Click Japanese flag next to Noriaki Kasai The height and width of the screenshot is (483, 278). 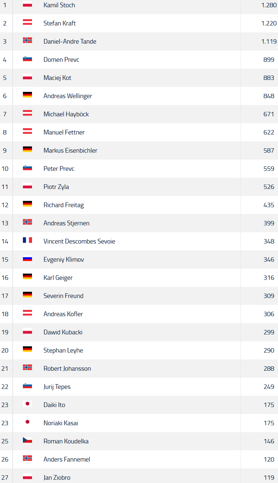(27, 422)
